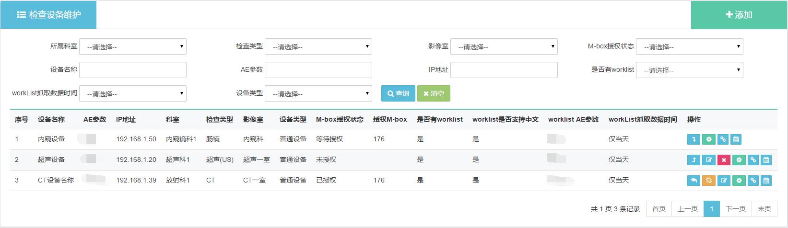This screenshot has height=228, width=788.
Task: Click IP address 192.168.1.50
Action: click(x=136, y=139)
